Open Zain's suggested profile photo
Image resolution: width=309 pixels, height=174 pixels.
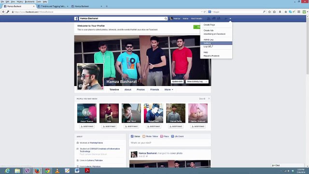(109, 113)
